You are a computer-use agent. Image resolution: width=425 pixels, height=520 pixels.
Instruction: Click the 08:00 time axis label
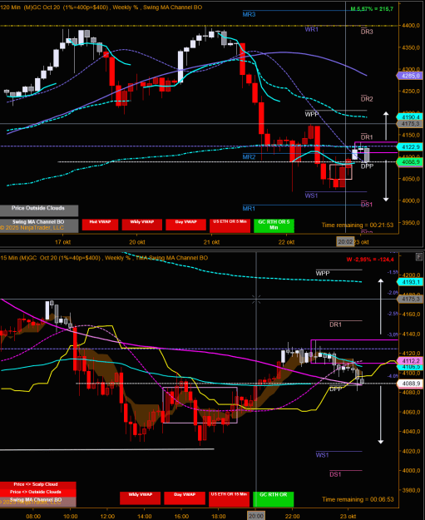pos(33,516)
